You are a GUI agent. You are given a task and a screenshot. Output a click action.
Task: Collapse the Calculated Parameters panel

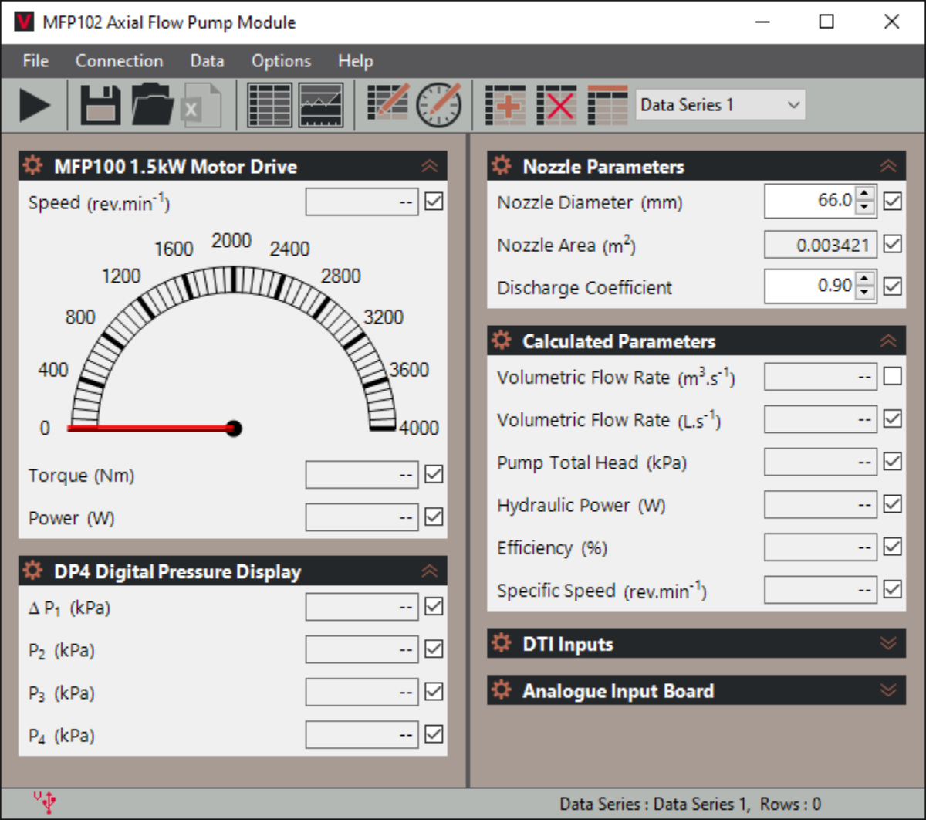888,341
